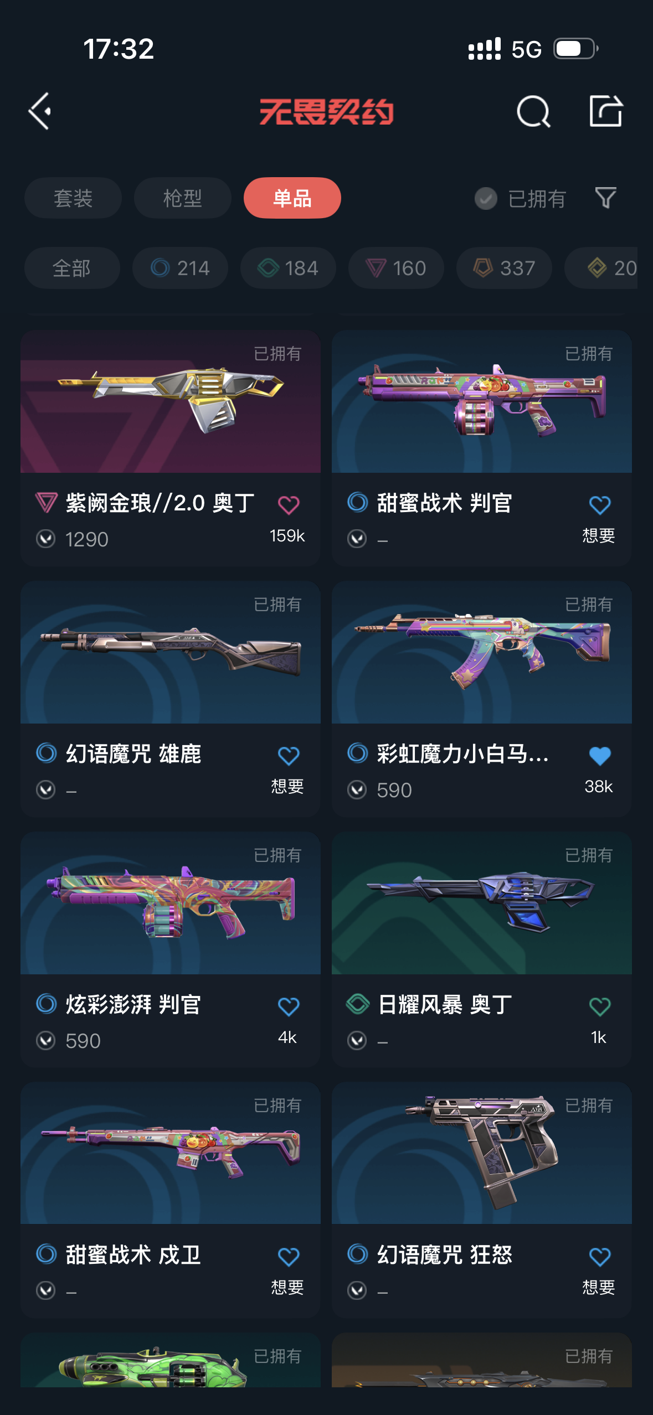Image resolution: width=653 pixels, height=1415 pixels.
Task: Open the filter funnel icon
Action: pos(605,198)
